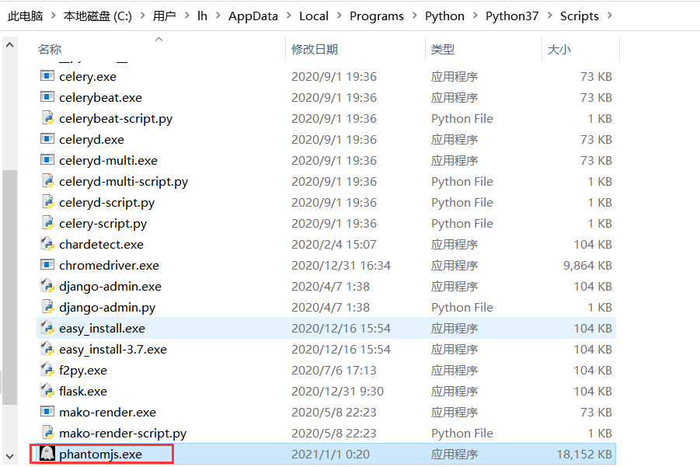Viewport: 700px width, 467px height.
Task: Expand the chevron after 用户 breadcrumb
Action: click(186, 16)
